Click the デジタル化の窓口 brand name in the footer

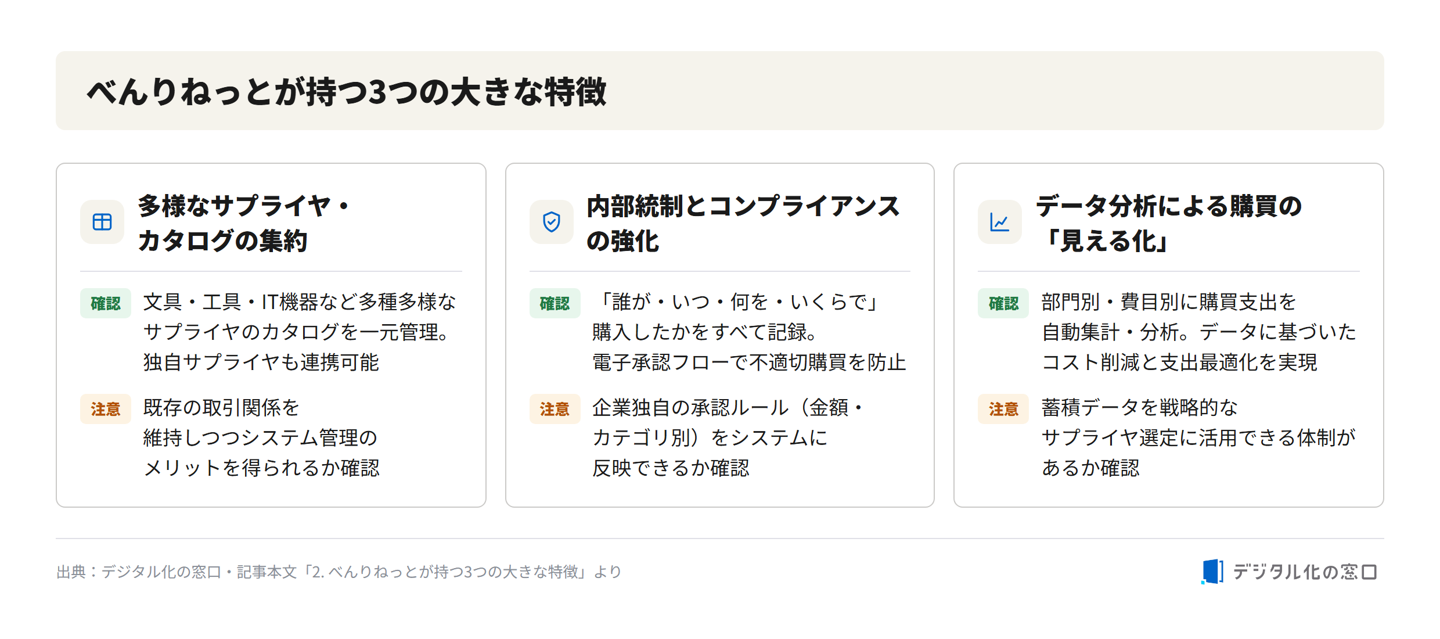[1305, 572]
